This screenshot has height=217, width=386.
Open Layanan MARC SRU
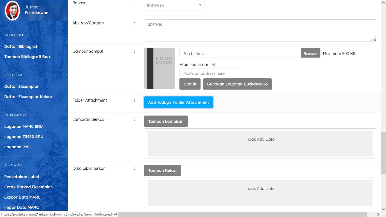(x=24, y=126)
